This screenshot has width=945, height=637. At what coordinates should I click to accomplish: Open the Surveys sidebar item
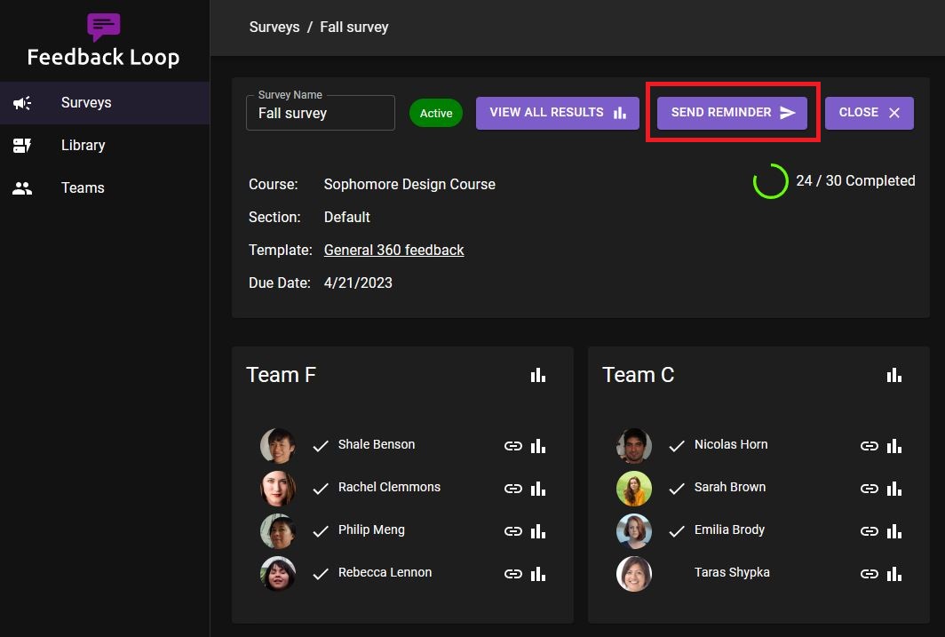(x=105, y=103)
